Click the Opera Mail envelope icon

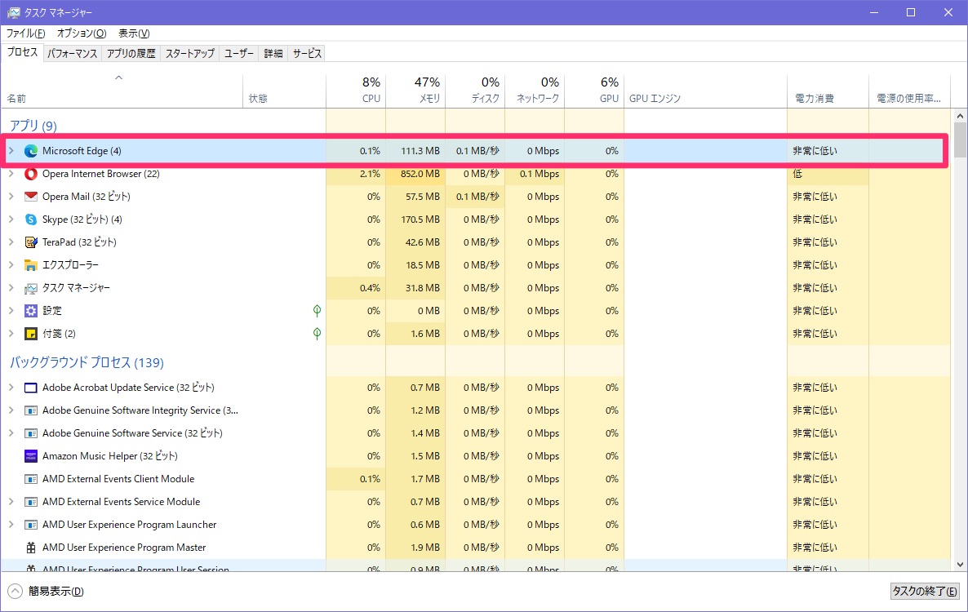point(31,196)
